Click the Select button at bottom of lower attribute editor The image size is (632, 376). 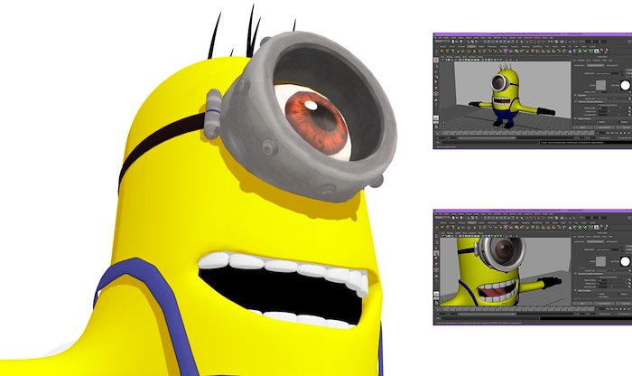point(583,304)
